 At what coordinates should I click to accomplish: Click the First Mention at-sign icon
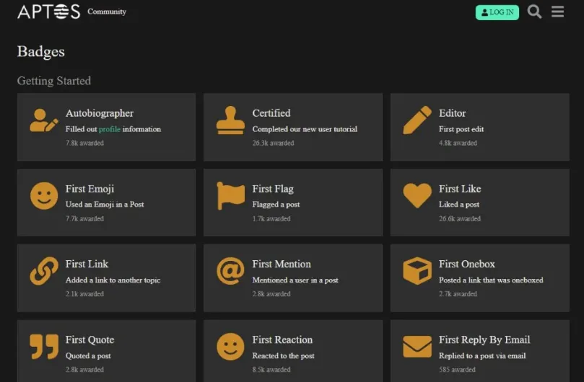[x=230, y=271]
